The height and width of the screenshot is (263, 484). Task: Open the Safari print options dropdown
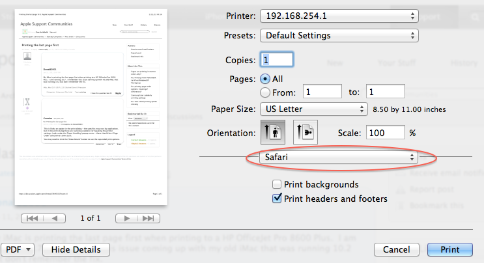point(338,158)
